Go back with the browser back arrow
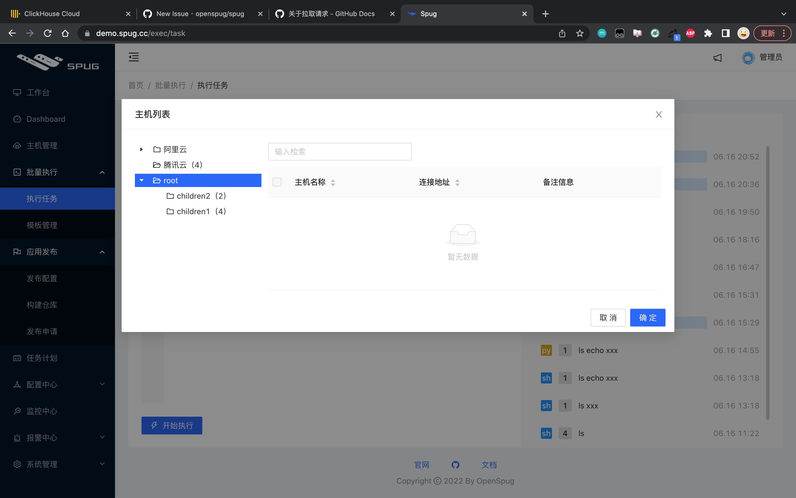 pos(12,33)
